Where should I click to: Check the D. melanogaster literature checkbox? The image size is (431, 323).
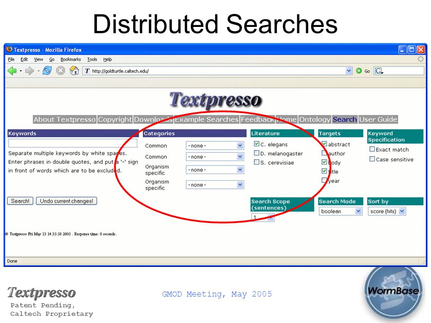[x=257, y=153]
